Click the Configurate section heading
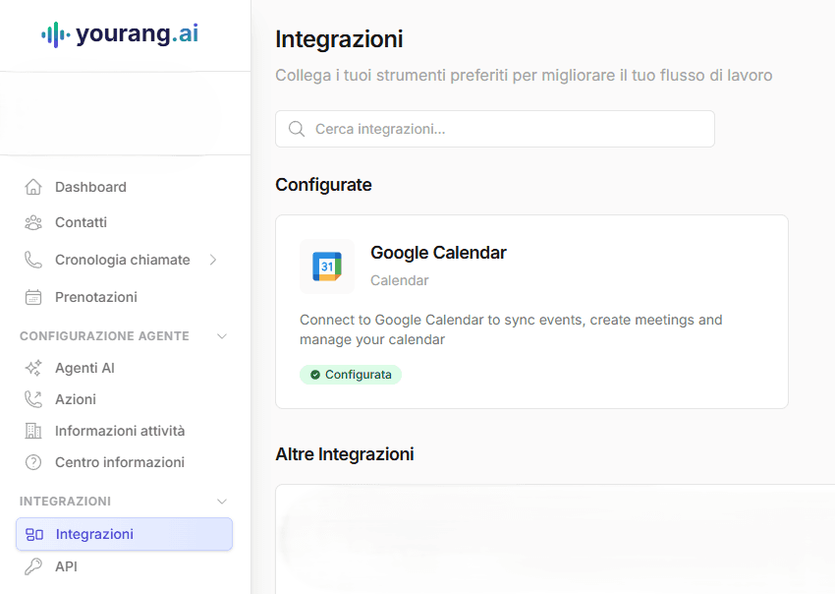Screen dimensions: 835x594 (323, 185)
